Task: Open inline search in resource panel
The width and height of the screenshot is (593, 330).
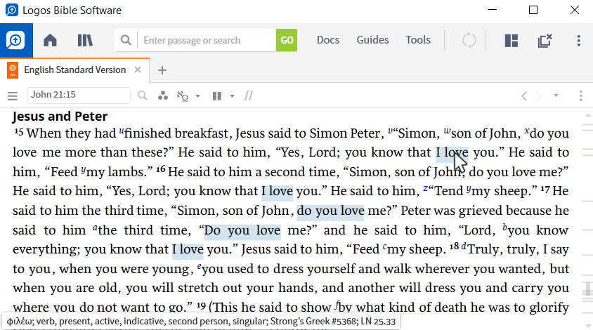Action: pos(143,95)
